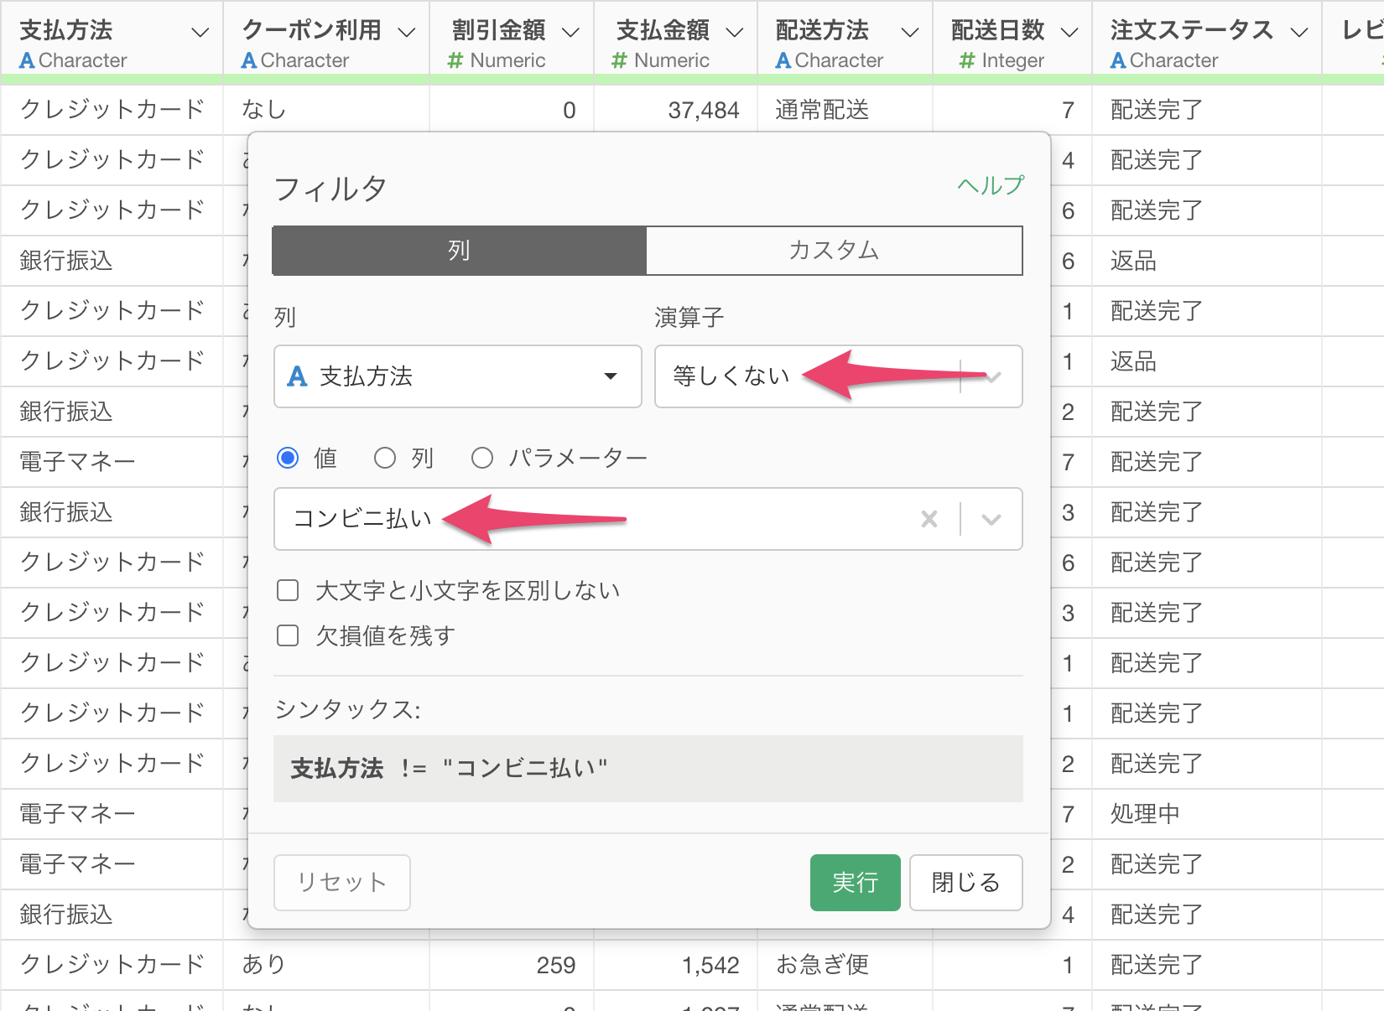Select the パラメーター radio button

tap(482, 458)
